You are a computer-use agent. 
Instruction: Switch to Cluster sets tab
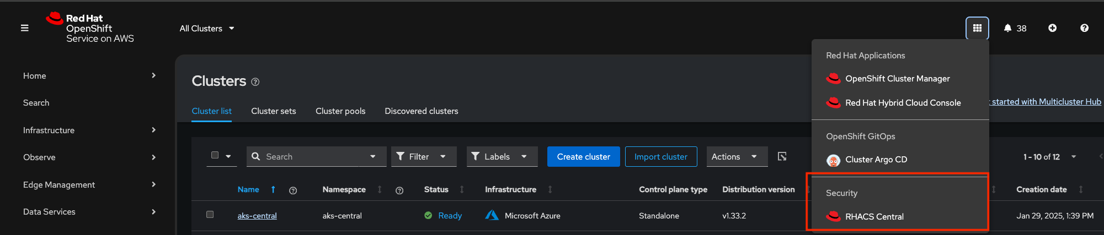click(x=273, y=111)
